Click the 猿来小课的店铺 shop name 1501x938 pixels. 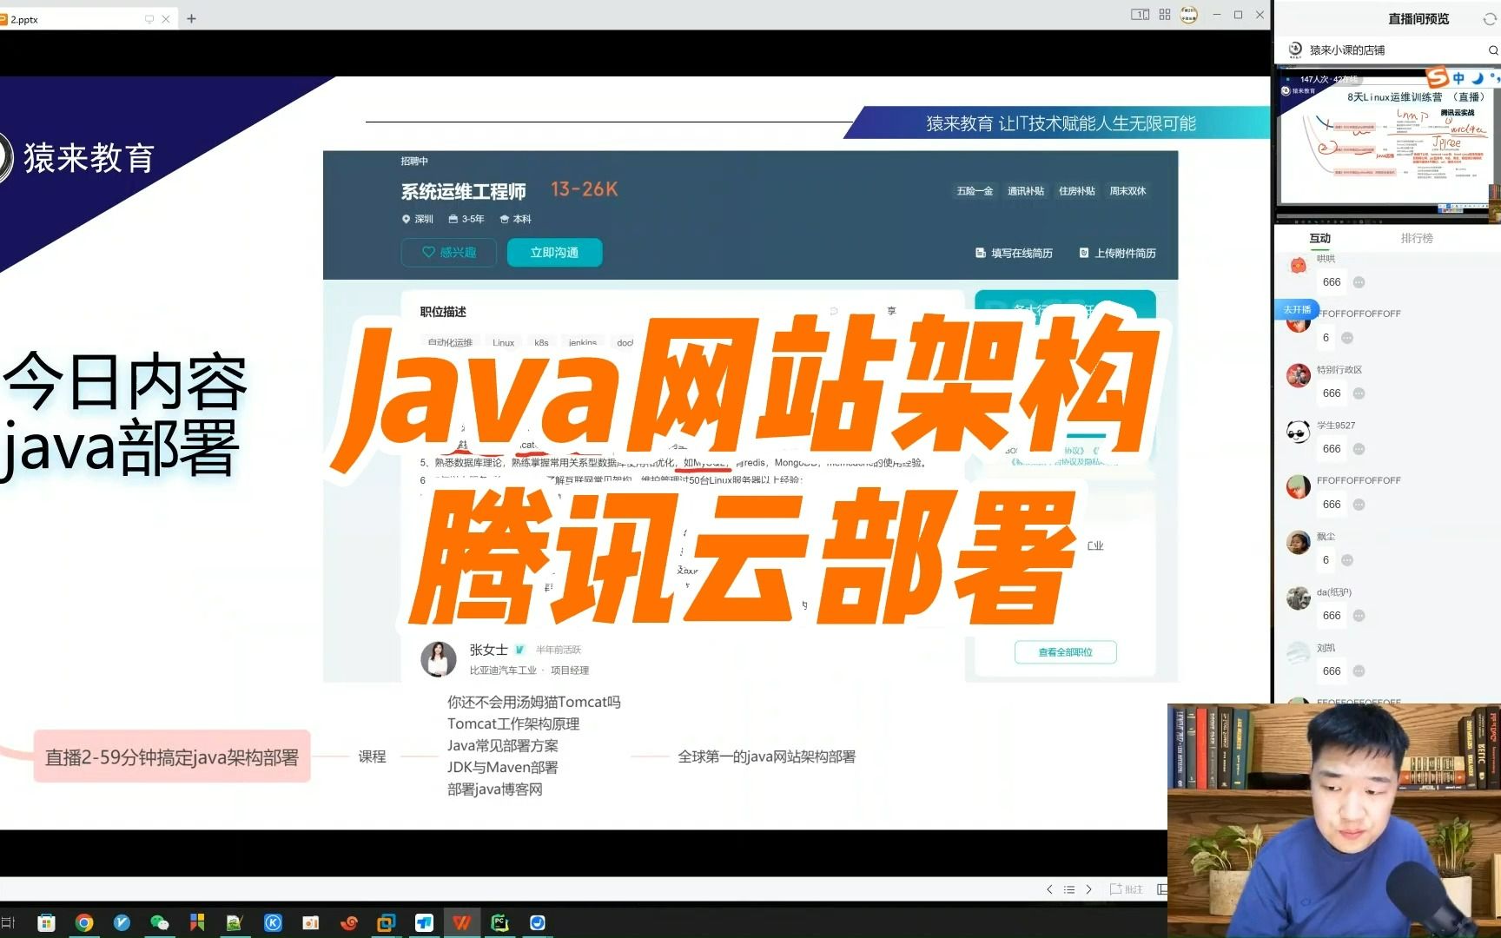[x=1347, y=50]
